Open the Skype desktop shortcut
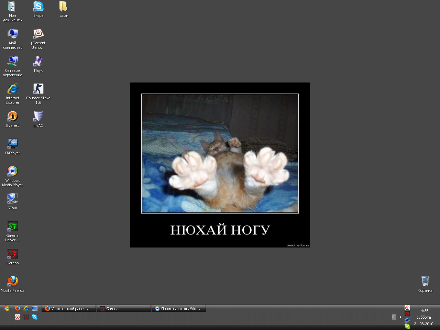Viewport: 440px width, 330px height. click(x=38, y=7)
